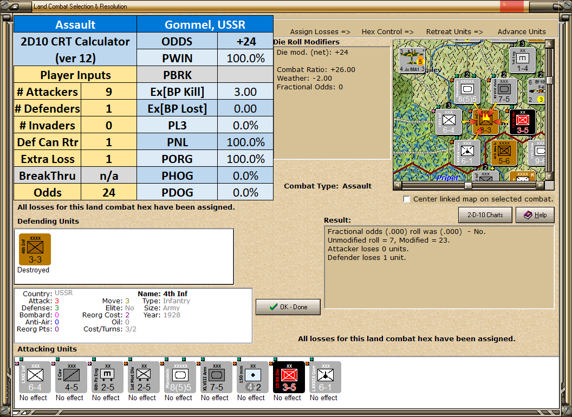Screen dimensions: 572x417
Task: Click the map's horizontal scrollbar thumb
Action: [468, 185]
